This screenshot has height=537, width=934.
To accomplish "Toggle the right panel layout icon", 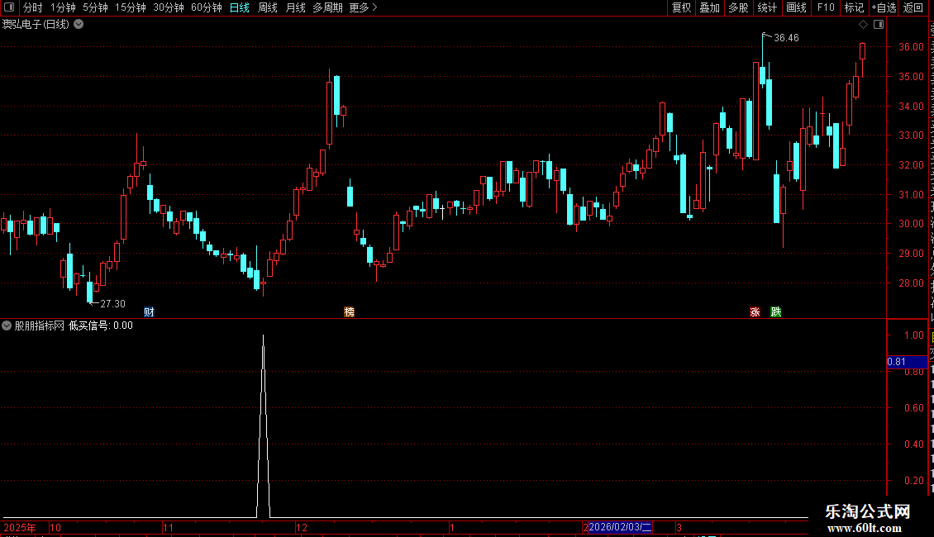I will coord(879,25).
